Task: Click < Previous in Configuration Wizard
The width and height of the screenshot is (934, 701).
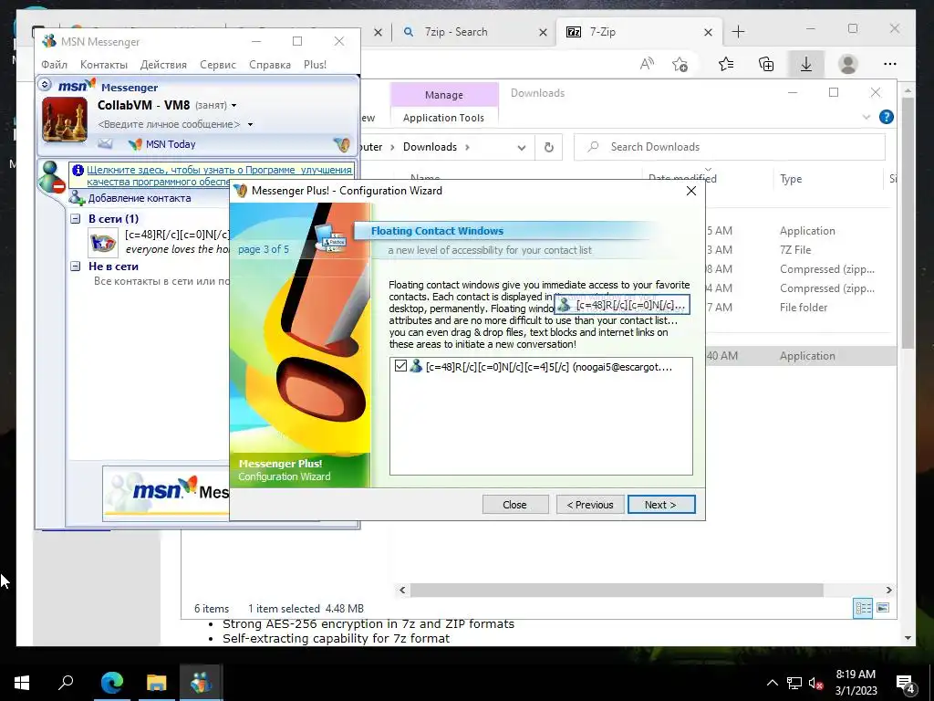Action: point(590,504)
